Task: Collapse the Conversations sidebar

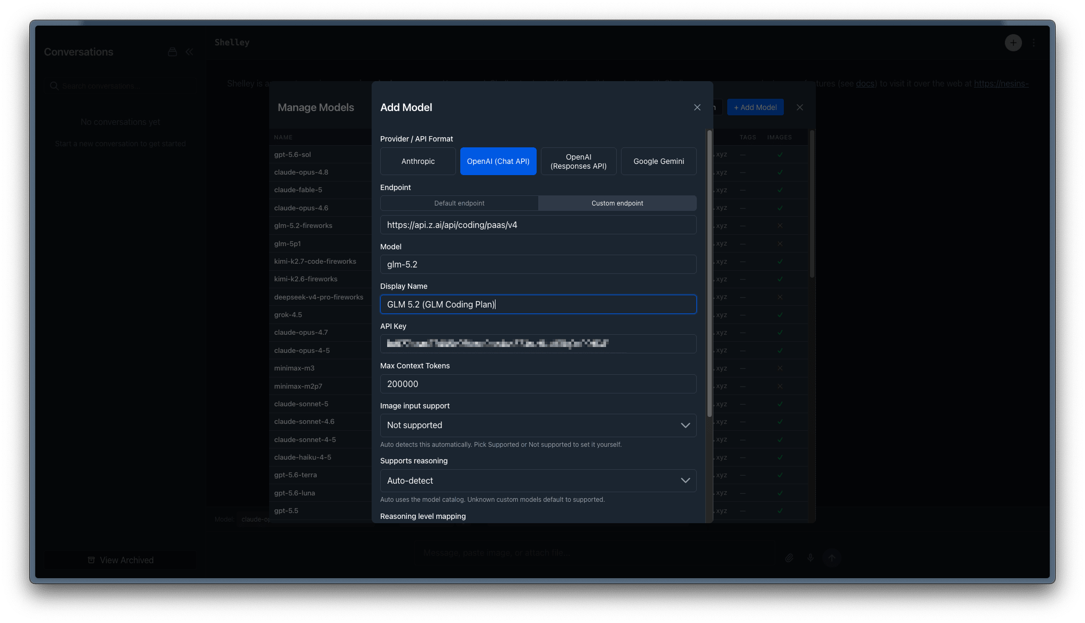Action: tap(190, 52)
